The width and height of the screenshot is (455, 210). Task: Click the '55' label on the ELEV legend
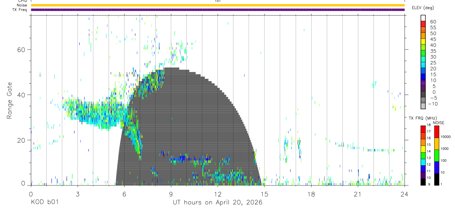[x=433, y=28]
